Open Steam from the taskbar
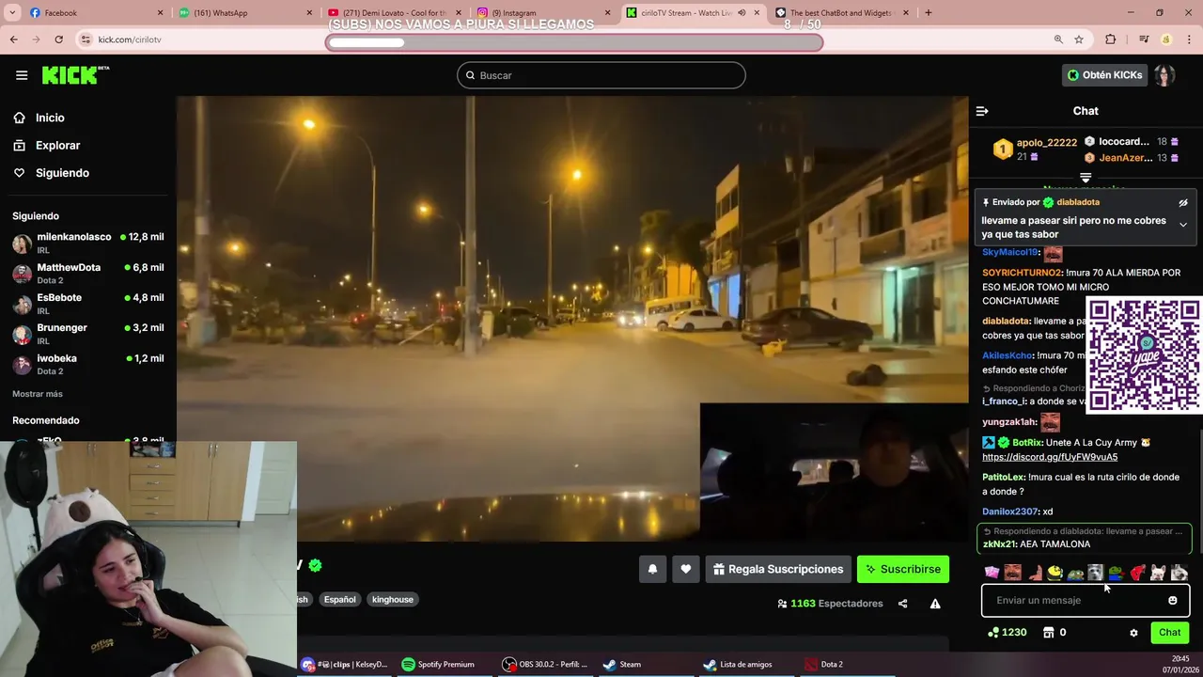Screen dimensions: 1203x677 tap(622, 664)
